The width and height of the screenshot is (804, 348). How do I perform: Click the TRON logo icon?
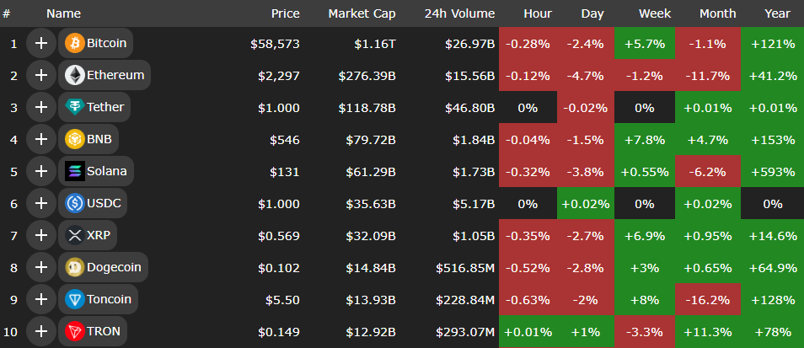pyautogui.click(x=74, y=331)
